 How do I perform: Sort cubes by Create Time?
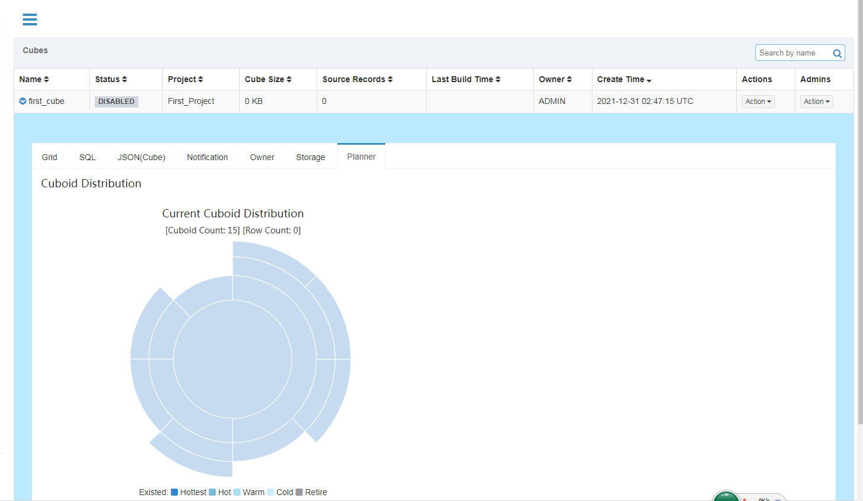tap(624, 79)
